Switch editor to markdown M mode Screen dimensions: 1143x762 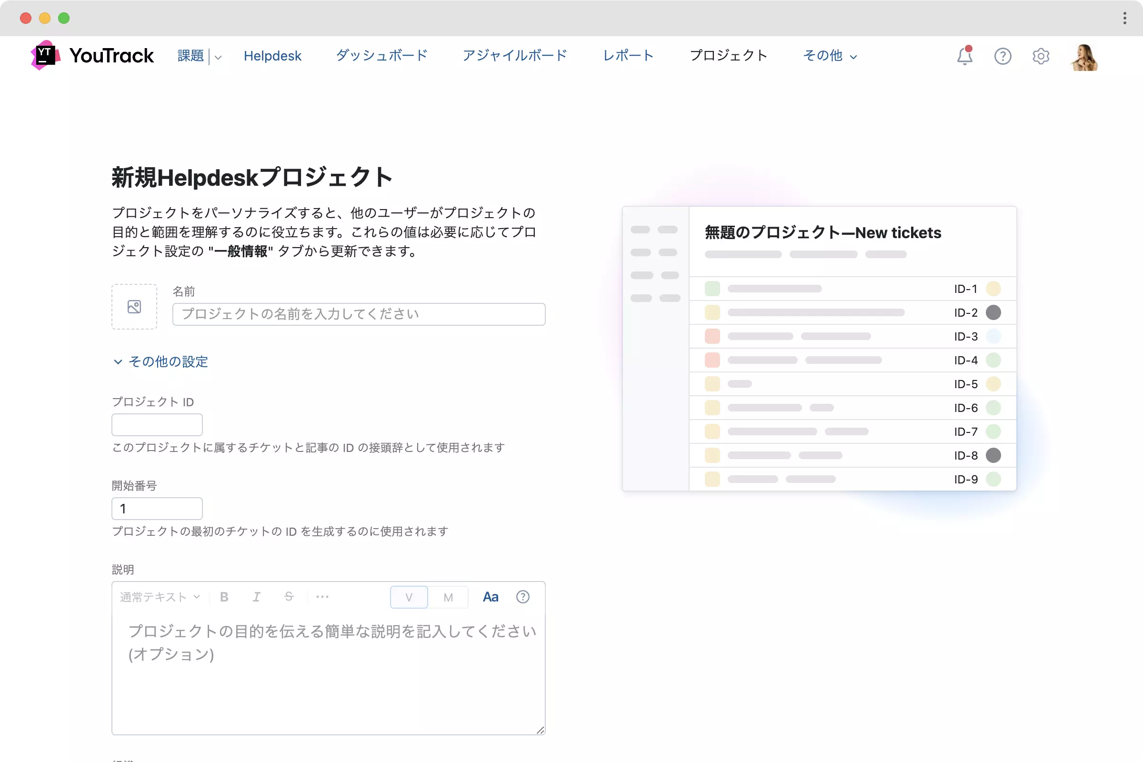448,597
